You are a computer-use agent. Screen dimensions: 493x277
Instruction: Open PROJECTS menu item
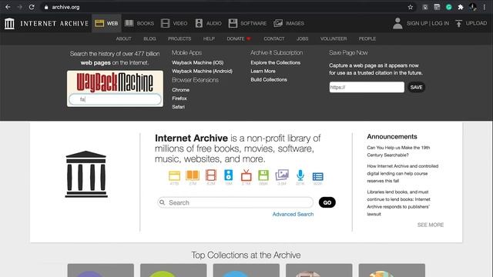(x=179, y=38)
